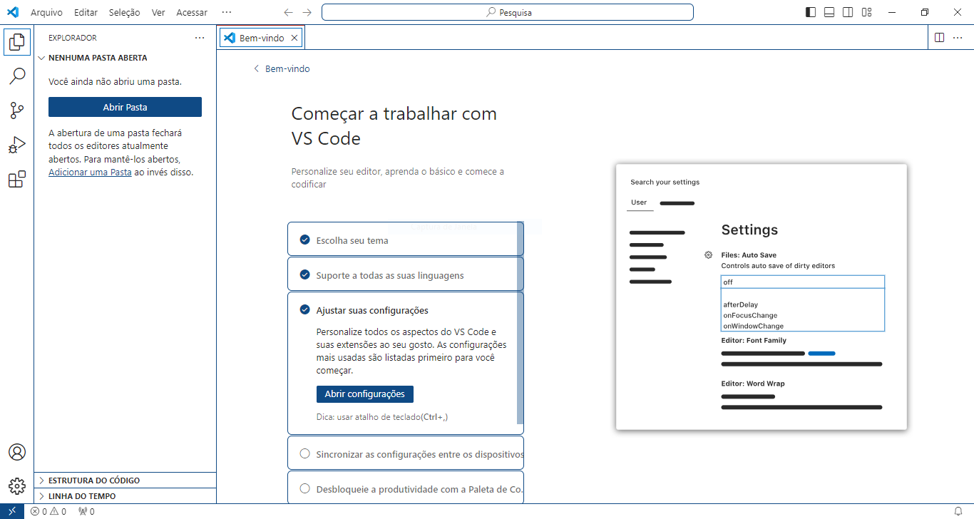
Task: Expand the Escolha seu tema step
Action: click(405, 239)
